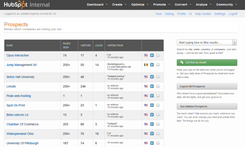The image size is (245, 147).
Task: Click the HubSpot Internal logo
Action: coord(27,4)
